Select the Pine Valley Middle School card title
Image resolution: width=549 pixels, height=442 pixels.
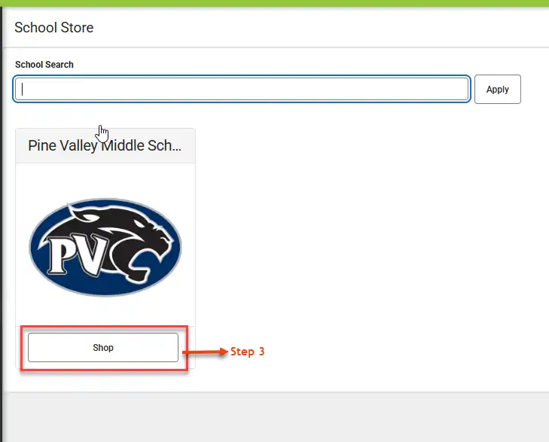105,145
